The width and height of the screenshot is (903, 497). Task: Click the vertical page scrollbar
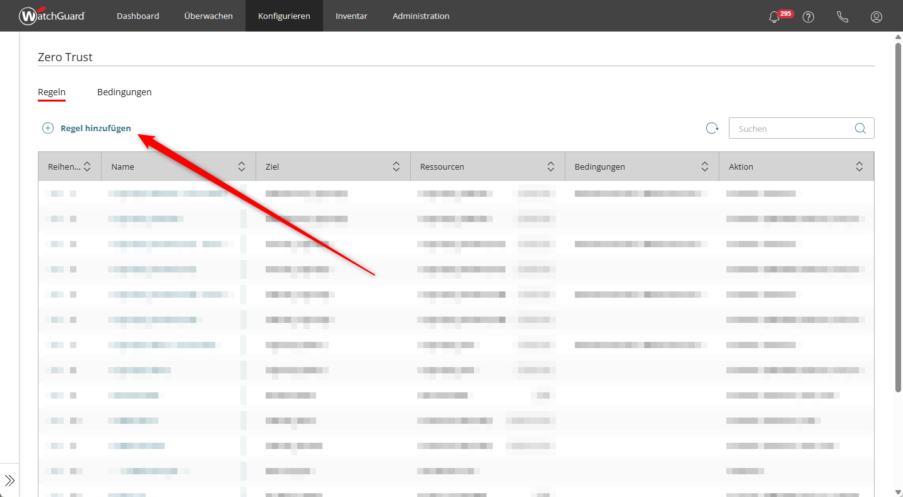(x=898, y=214)
